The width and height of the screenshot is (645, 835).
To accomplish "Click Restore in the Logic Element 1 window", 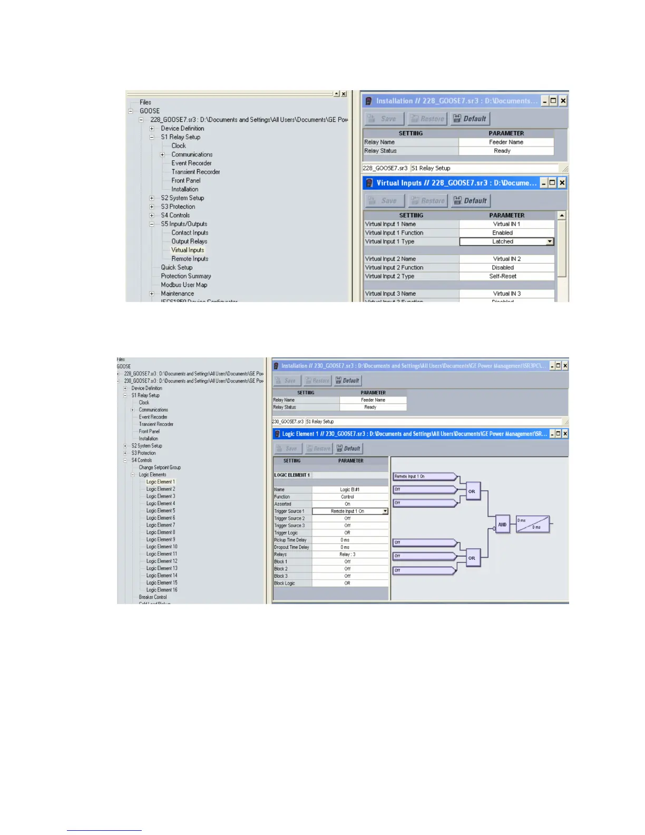I will 319,449.
